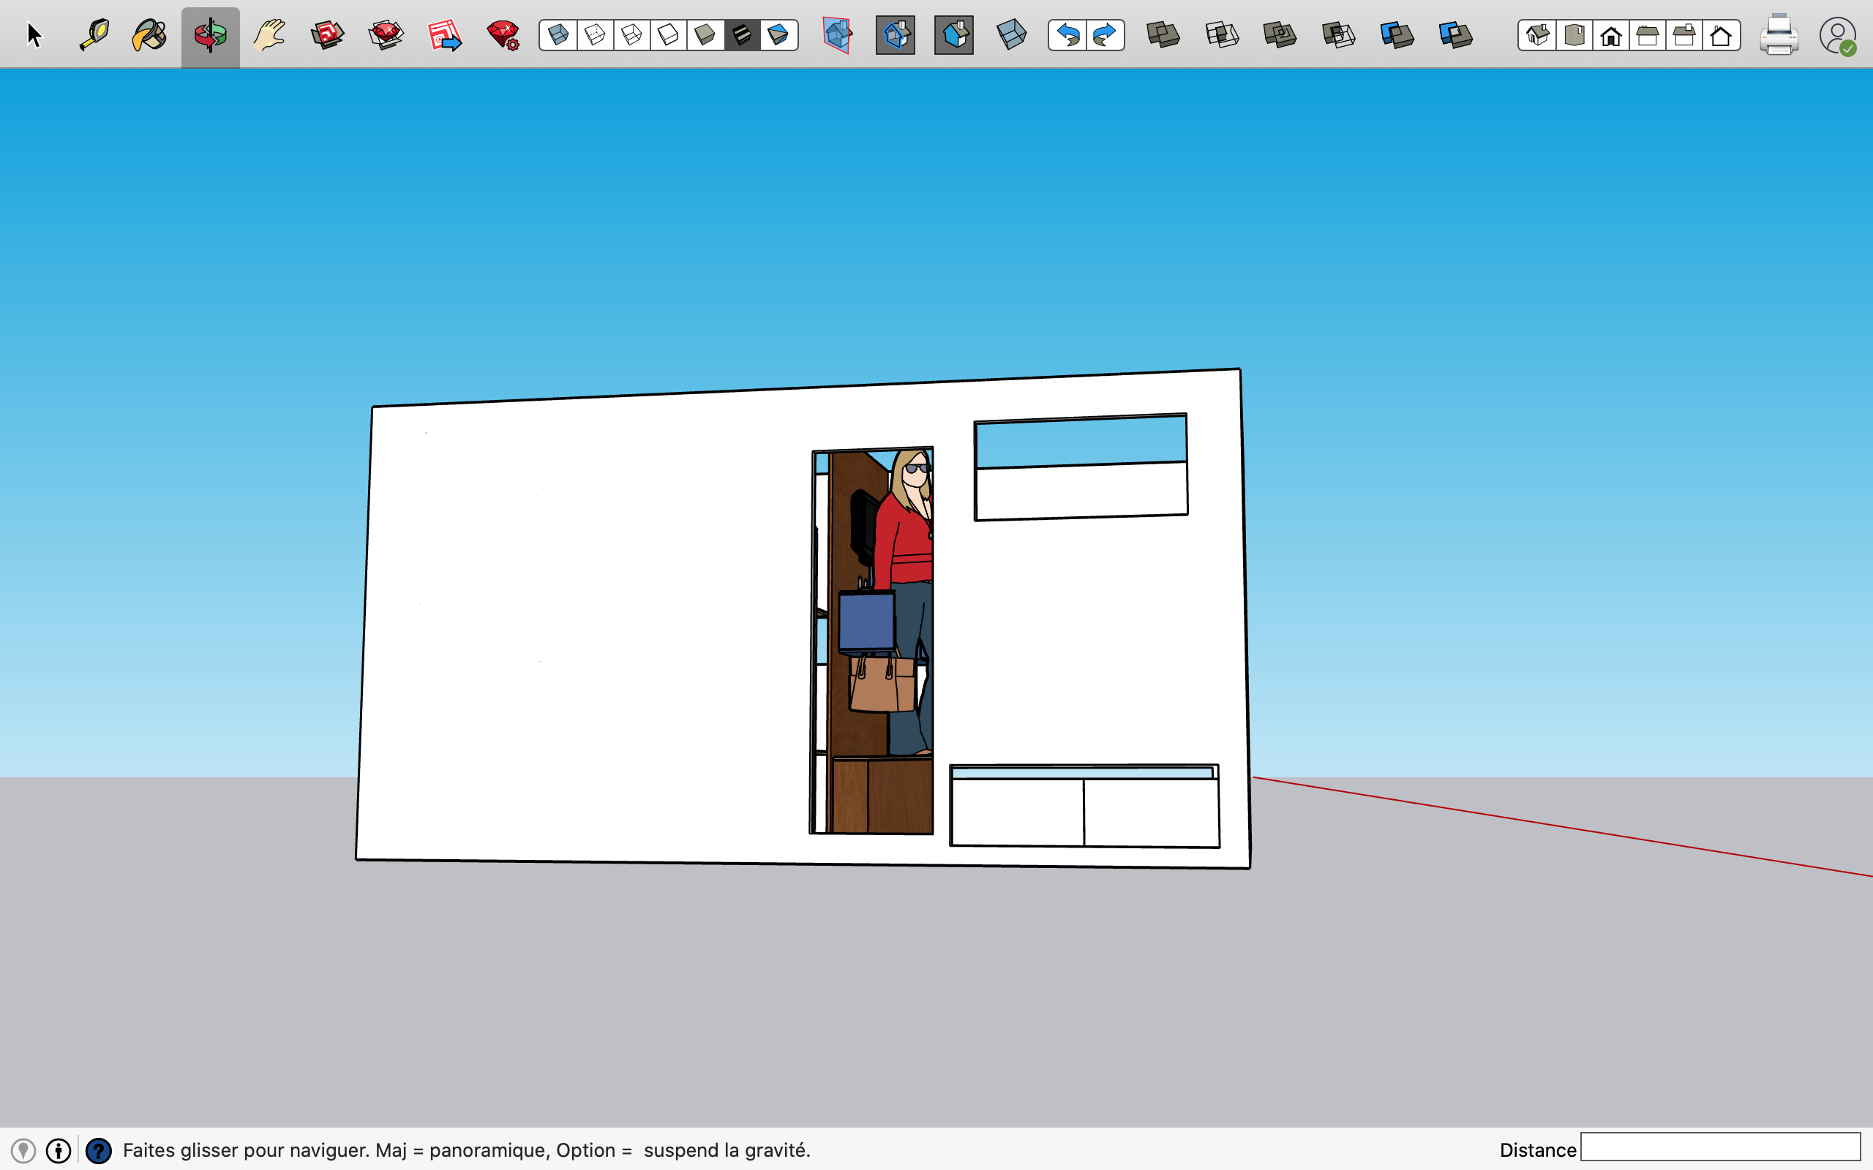1873x1170 pixels.
Task: Click the Print icon
Action: 1778,35
